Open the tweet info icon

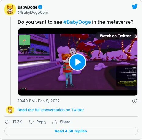pyautogui.click(x=134, y=101)
